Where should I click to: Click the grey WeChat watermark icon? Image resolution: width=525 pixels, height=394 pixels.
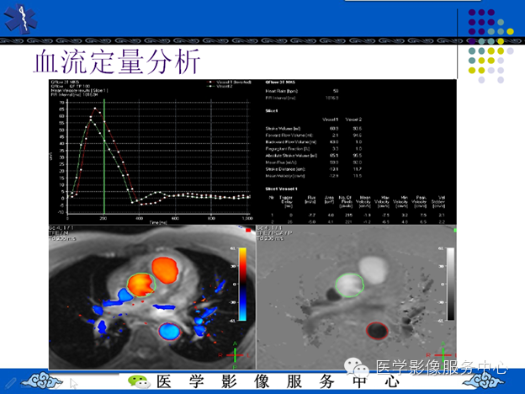click(x=357, y=367)
